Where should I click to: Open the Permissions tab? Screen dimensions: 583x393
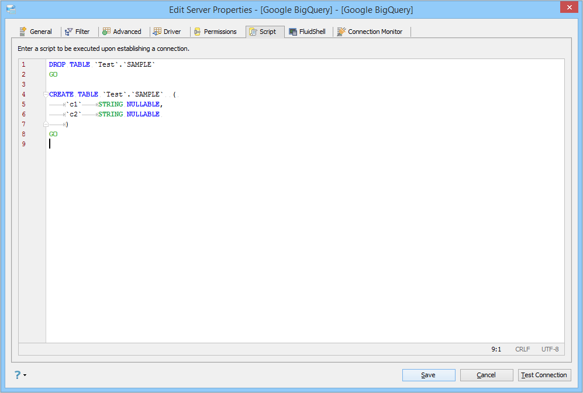pyautogui.click(x=216, y=32)
